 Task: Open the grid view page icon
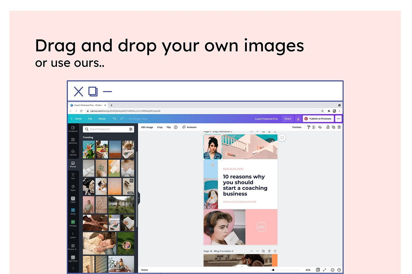[318, 270]
